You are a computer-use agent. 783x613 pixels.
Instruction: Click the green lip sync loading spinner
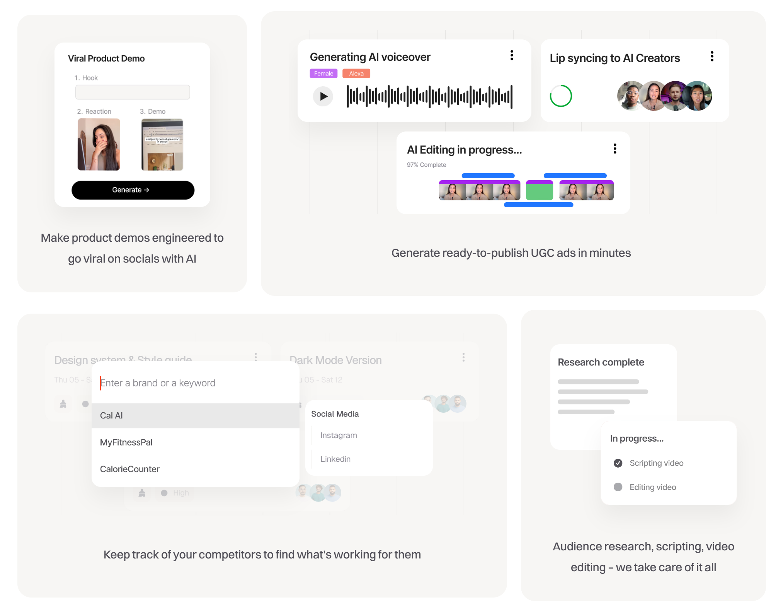coord(561,96)
